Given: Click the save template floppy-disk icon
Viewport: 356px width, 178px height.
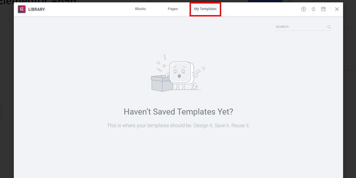Looking at the screenshot, I should tap(324, 9).
